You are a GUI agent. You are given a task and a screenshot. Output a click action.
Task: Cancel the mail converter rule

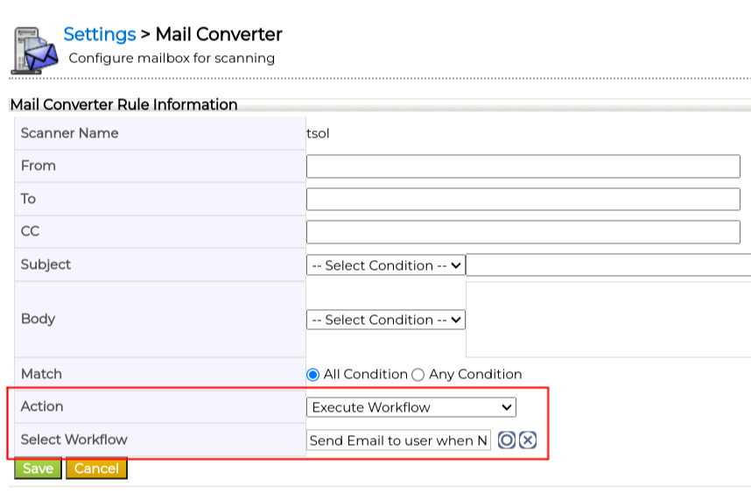pos(96,468)
